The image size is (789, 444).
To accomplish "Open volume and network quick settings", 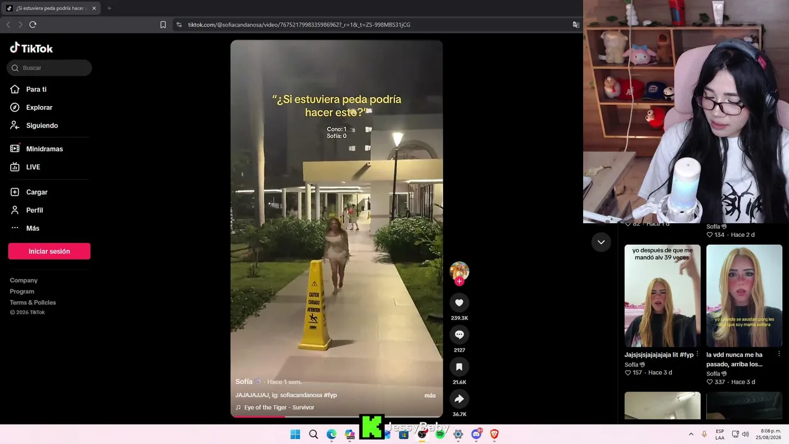I will [742, 434].
